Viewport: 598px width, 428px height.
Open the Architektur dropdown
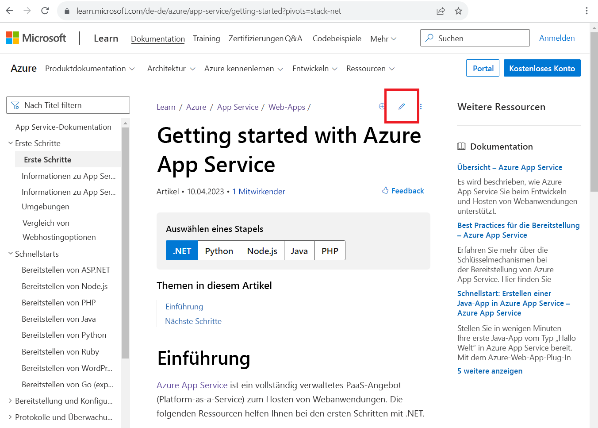coord(171,69)
